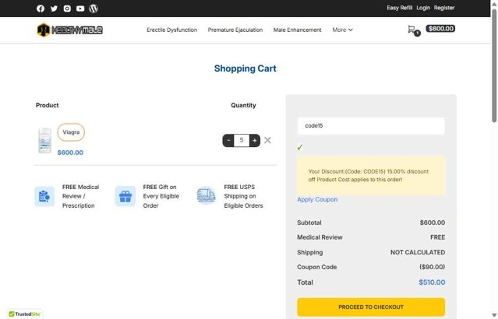Open the Login link
This screenshot has height=319, width=498.
coord(423,8)
